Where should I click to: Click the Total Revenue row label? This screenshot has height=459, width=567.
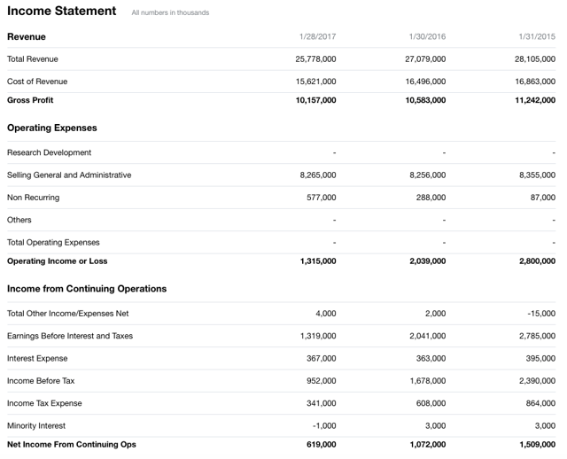pyautogui.click(x=33, y=59)
